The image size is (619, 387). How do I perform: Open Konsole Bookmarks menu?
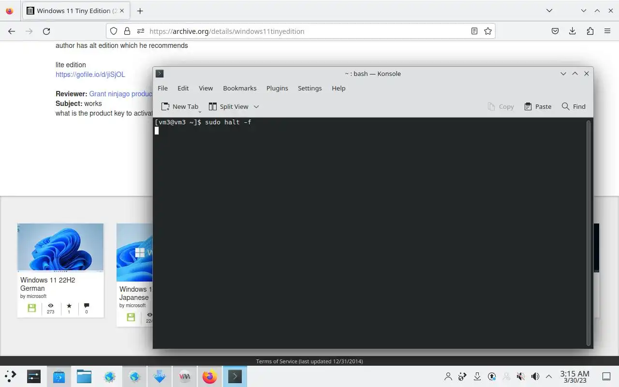(239, 88)
